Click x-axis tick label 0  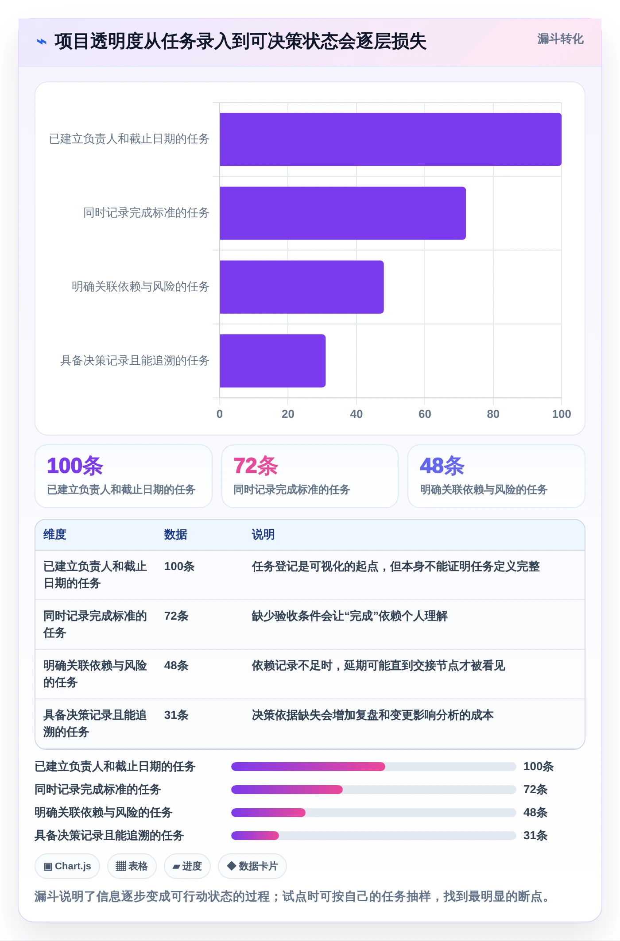pos(220,414)
